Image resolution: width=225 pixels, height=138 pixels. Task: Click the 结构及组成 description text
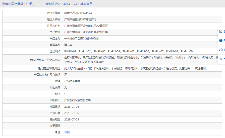click(x=141, y=60)
